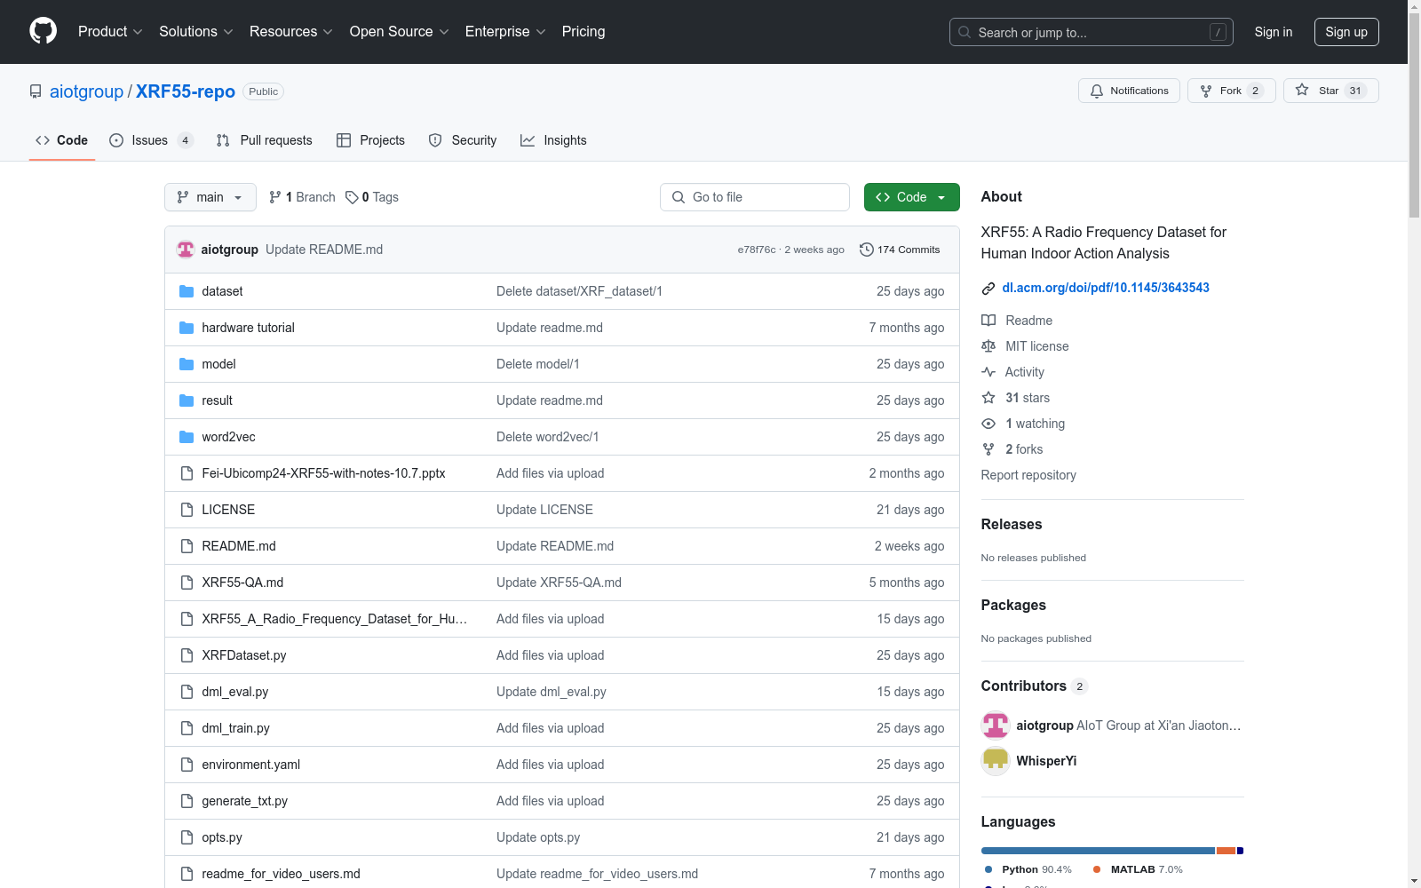Viewport: 1421px width, 888px height.
Task: Open the dataset folder
Action: pos(222,291)
